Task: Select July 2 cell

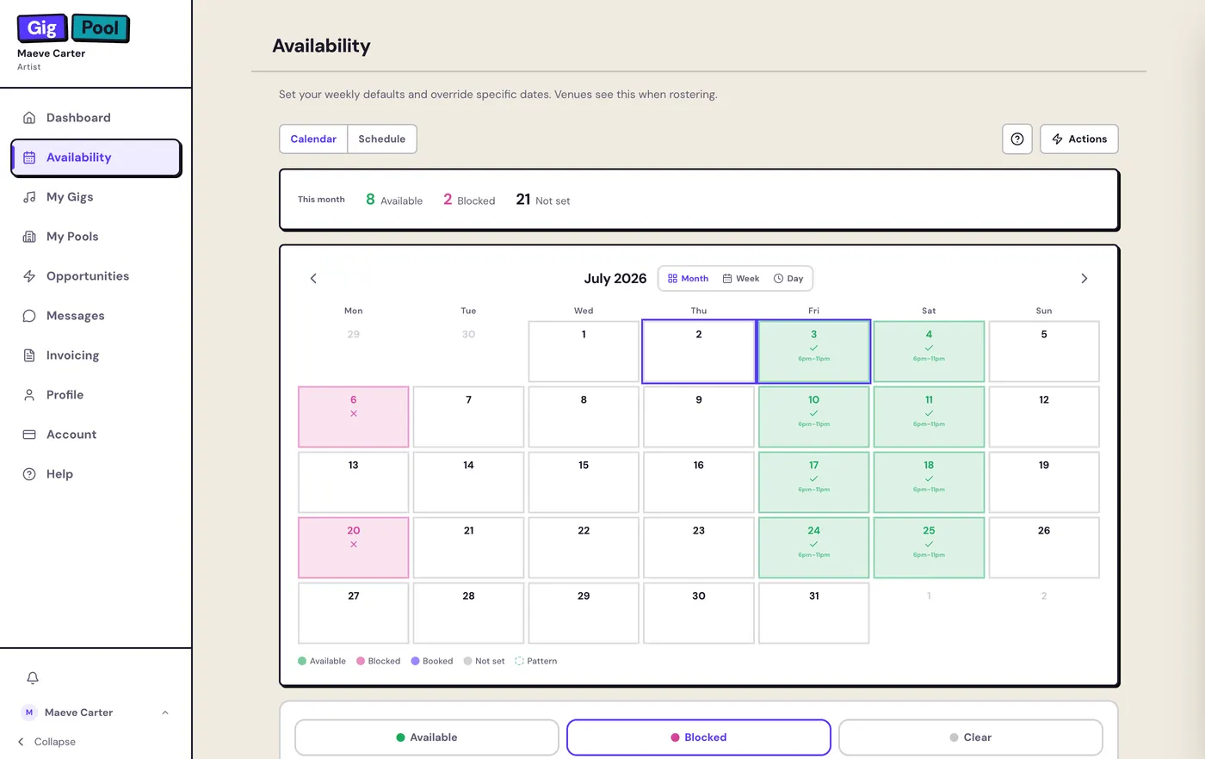Action: [x=699, y=351]
